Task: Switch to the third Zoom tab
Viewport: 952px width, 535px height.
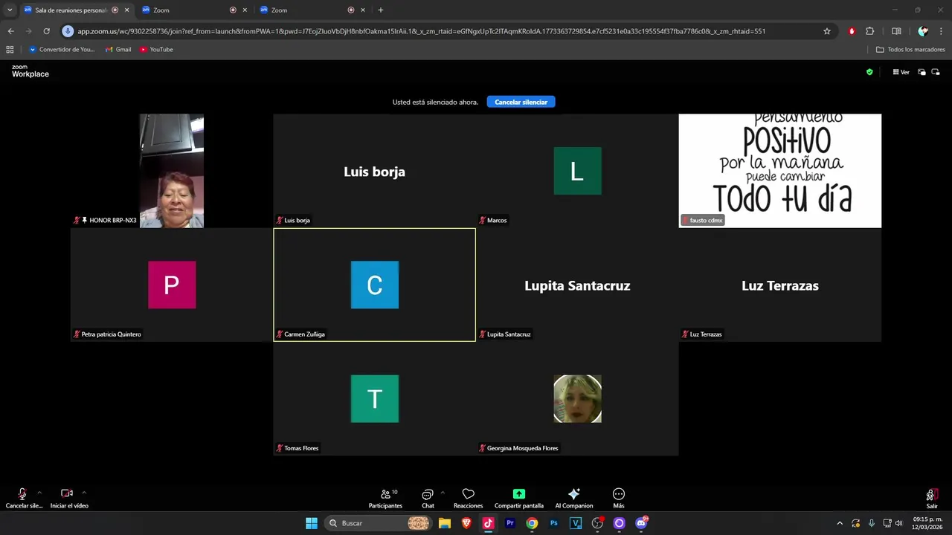Action: pos(312,10)
